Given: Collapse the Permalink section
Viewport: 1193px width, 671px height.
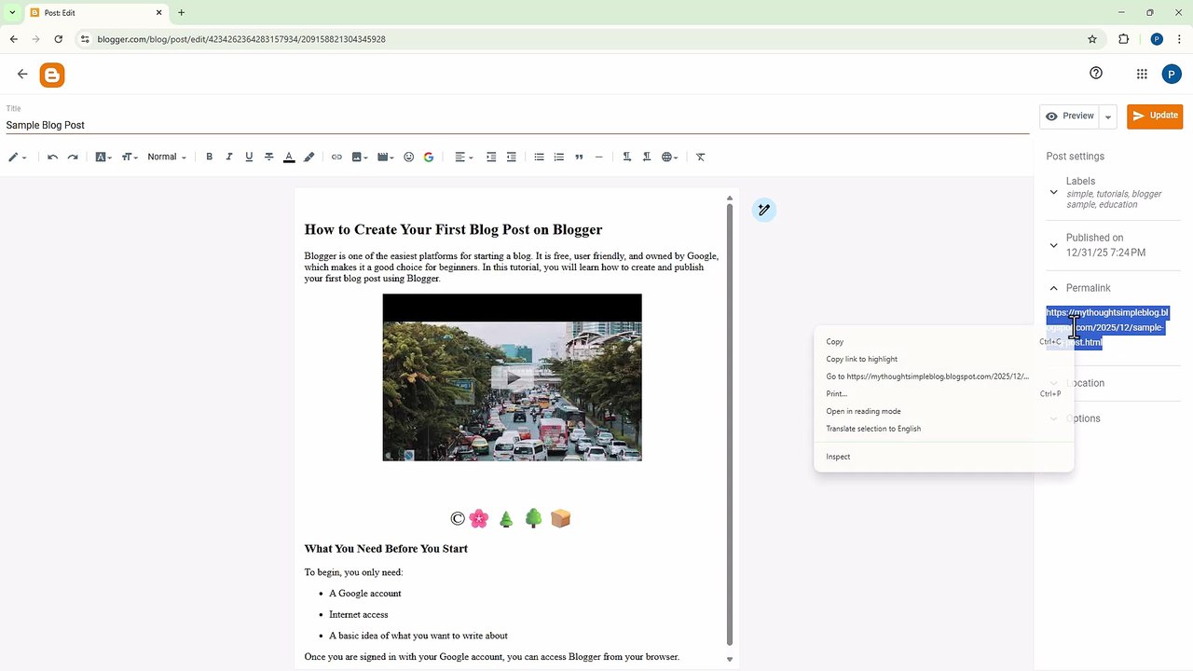Looking at the screenshot, I should (x=1054, y=288).
